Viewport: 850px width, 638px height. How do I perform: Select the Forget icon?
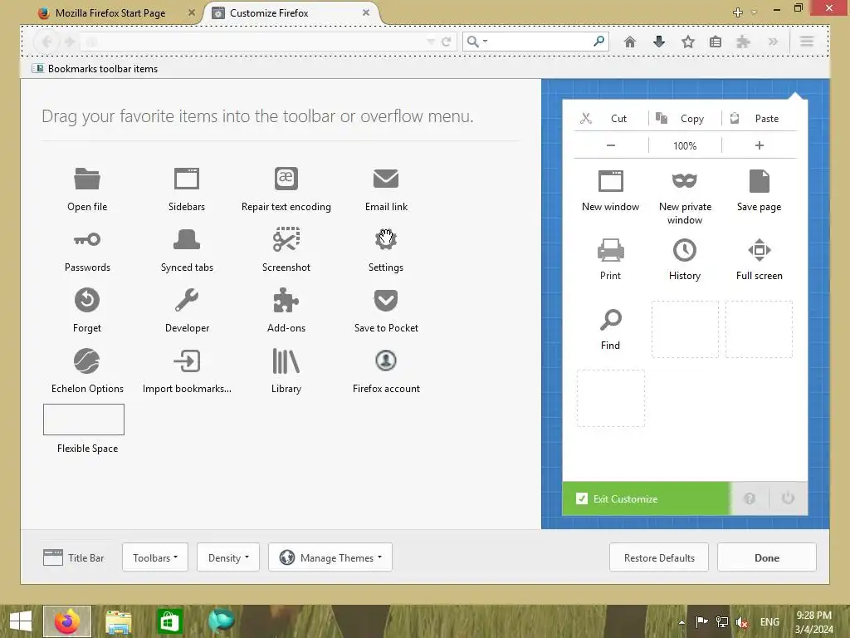click(x=86, y=300)
